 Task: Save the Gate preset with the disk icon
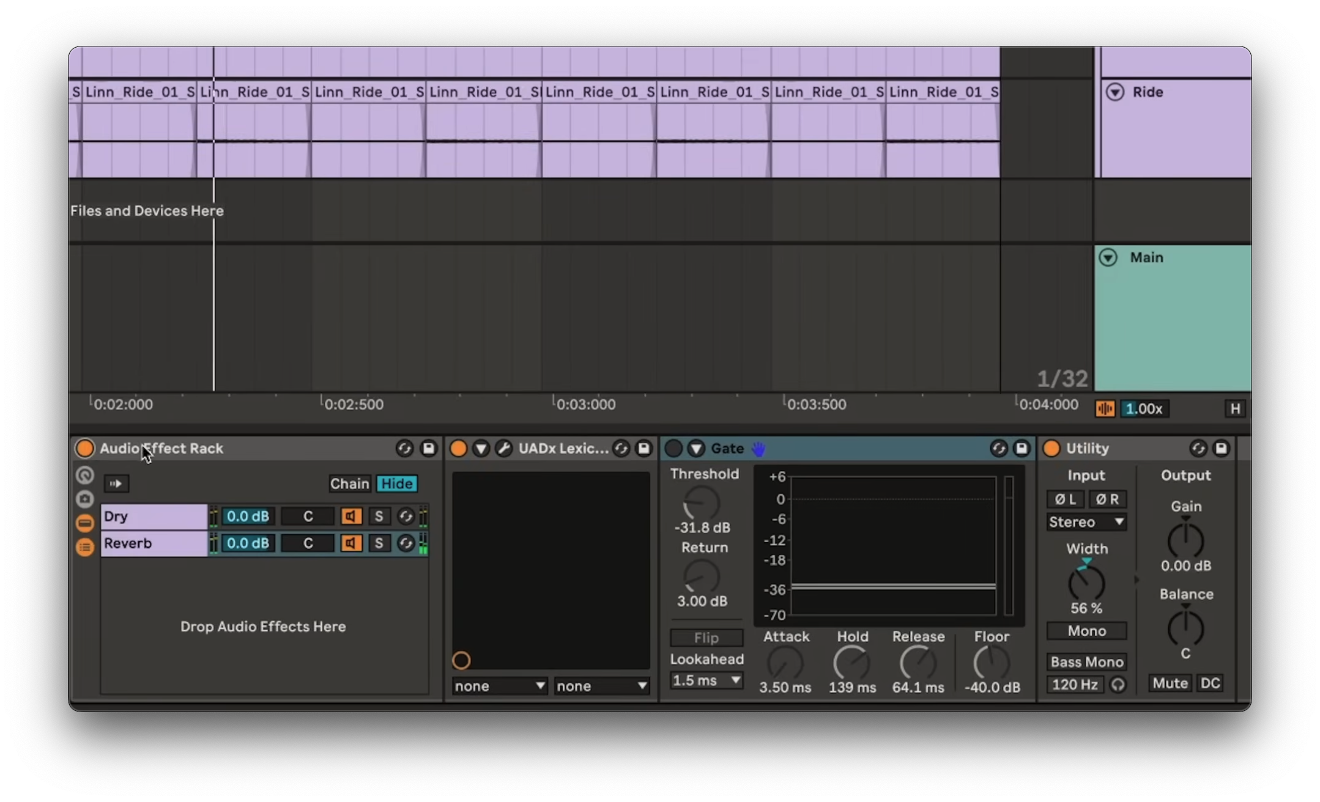pos(1022,449)
